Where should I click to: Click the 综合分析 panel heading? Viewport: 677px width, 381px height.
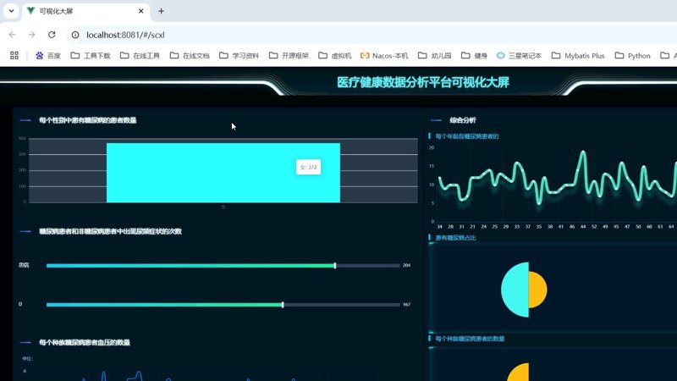[462, 120]
